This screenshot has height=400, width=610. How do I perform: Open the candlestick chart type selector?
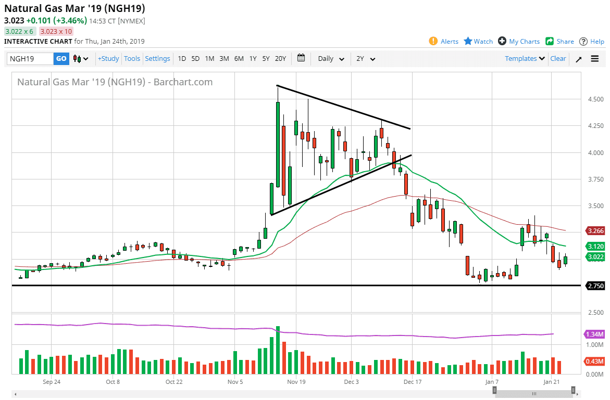[81, 59]
